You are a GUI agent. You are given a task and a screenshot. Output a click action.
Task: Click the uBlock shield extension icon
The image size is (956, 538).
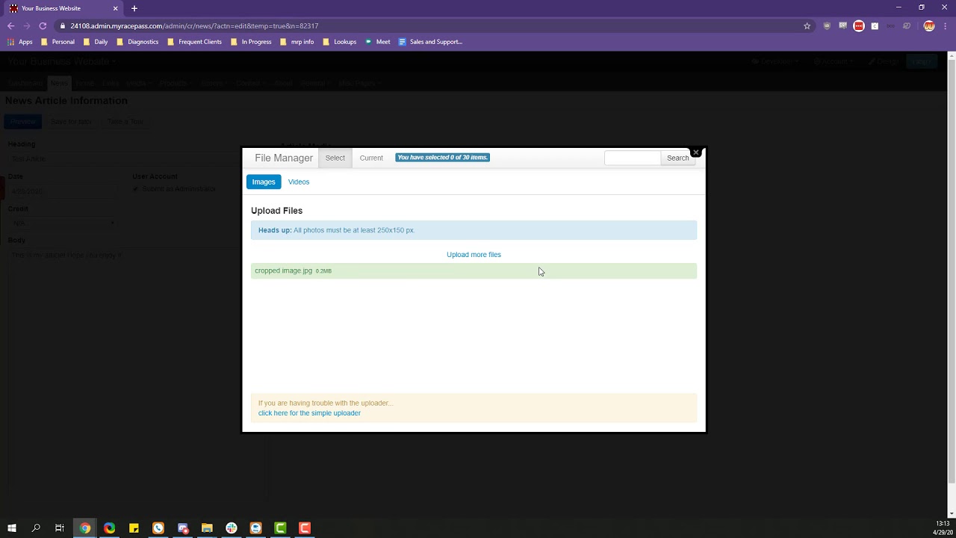click(826, 25)
